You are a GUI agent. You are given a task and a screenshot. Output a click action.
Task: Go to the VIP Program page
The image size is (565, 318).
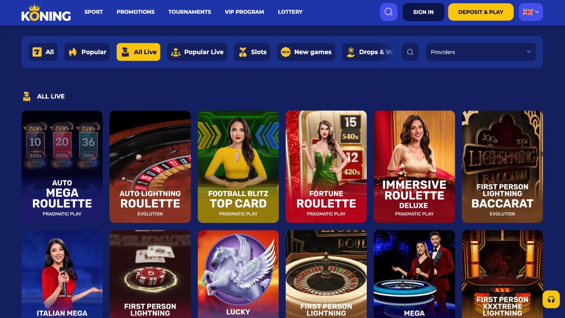[x=244, y=12]
